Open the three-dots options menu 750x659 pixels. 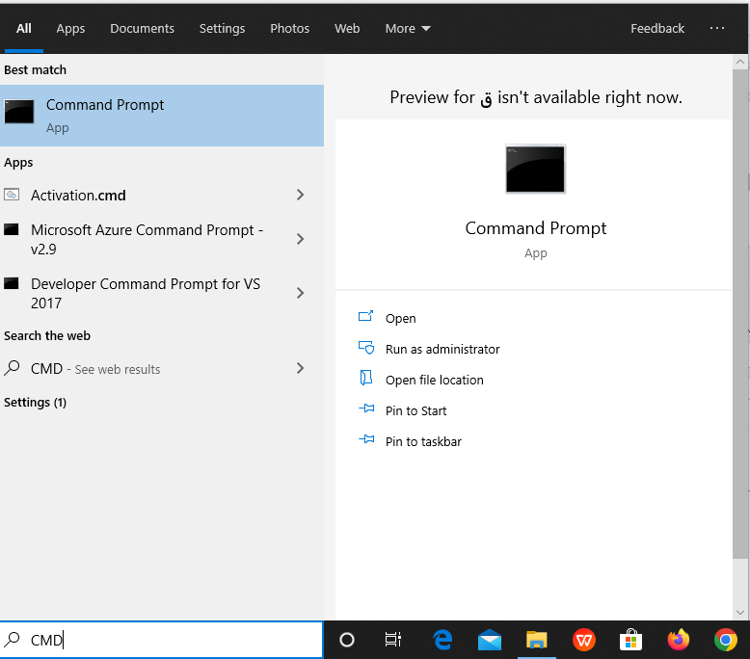(x=716, y=28)
